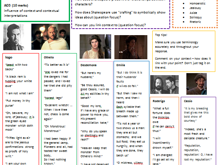Click the 'Rhetoric' bullet item
219x165 pixels.
pyautogui.click(x=195, y=22)
